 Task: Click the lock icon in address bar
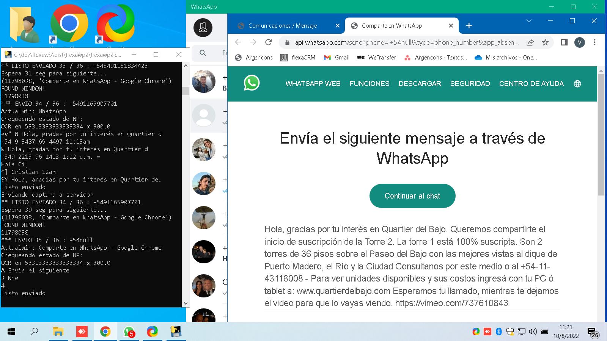click(287, 42)
